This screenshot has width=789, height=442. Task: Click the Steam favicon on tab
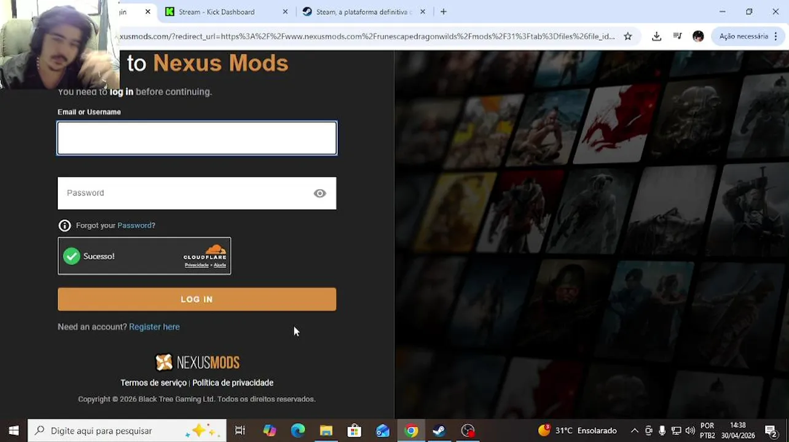[307, 12]
